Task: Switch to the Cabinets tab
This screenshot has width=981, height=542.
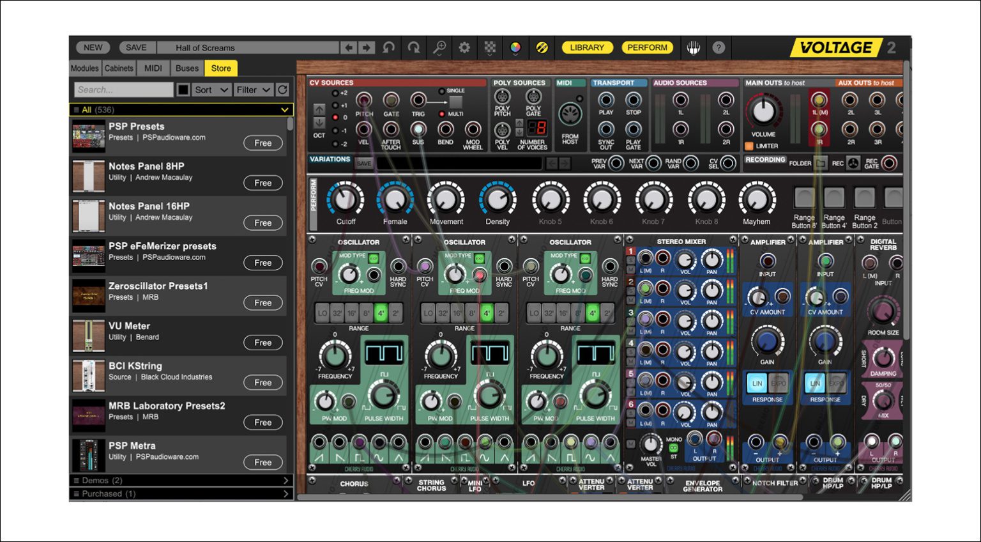Action: (119, 68)
